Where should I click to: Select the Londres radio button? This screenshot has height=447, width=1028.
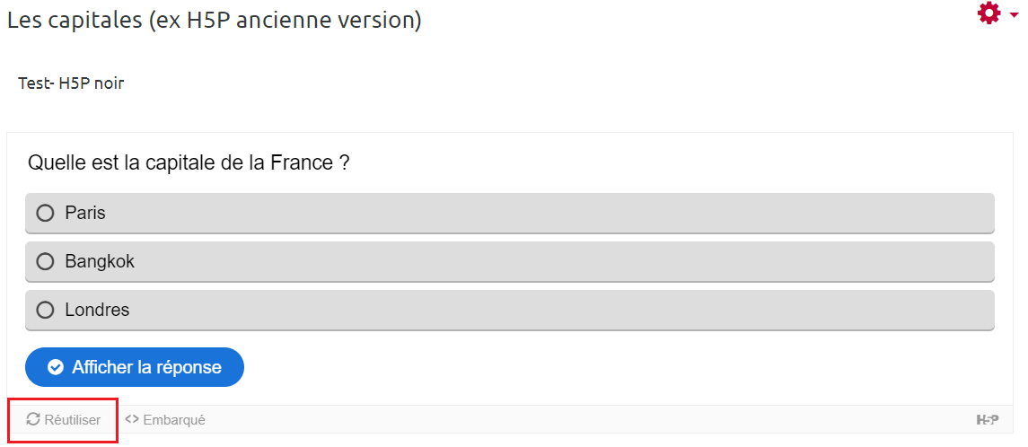[45, 311]
